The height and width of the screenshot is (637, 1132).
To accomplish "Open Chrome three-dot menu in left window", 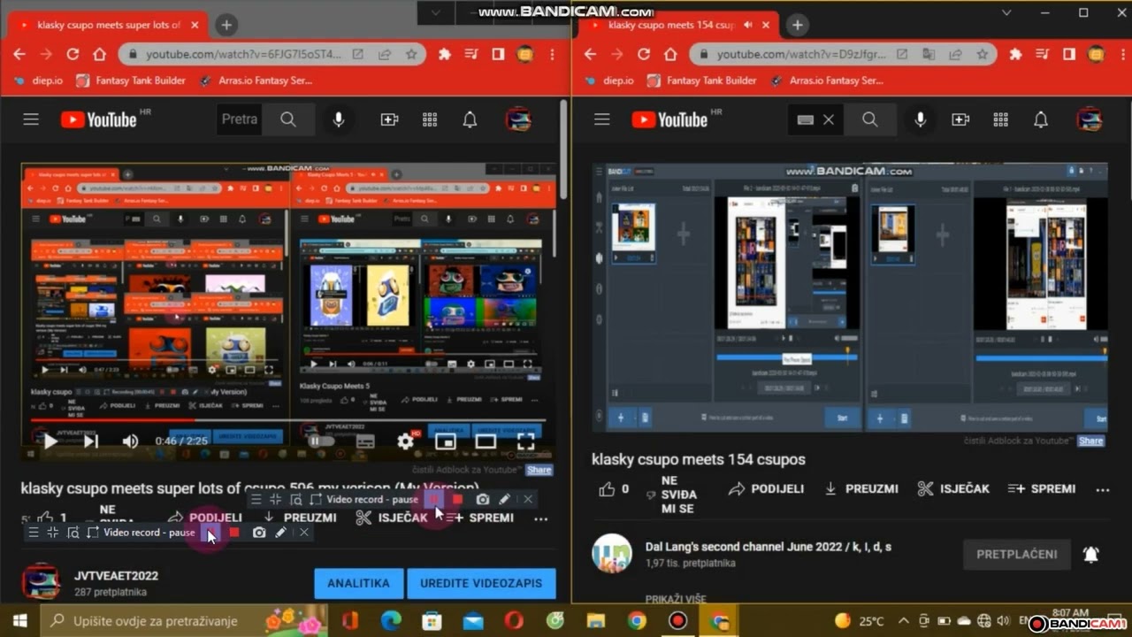I will (x=552, y=54).
